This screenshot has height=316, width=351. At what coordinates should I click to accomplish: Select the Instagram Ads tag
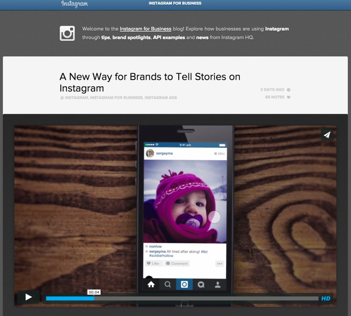pos(161,98)
